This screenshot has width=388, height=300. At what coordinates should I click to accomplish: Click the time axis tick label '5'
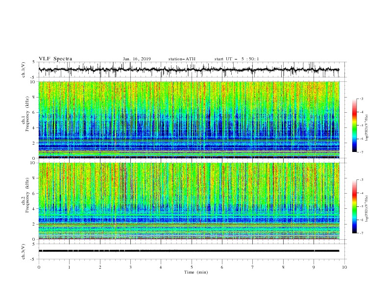click(x=192, y=267)
